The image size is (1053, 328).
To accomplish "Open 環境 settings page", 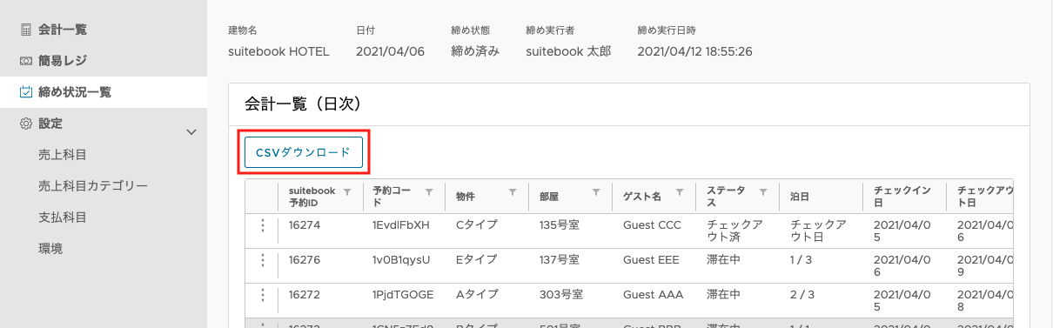I will tap(50, 249).
